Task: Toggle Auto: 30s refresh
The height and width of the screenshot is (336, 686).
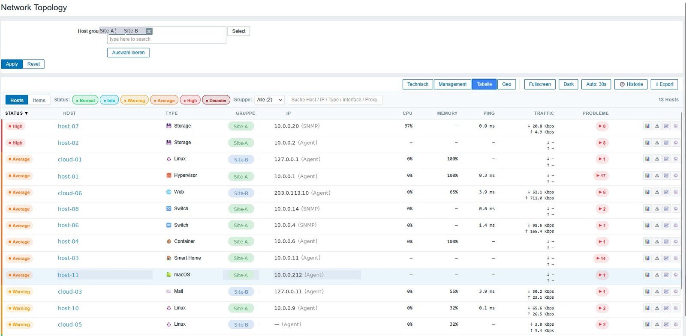Action: click(596, 84)
